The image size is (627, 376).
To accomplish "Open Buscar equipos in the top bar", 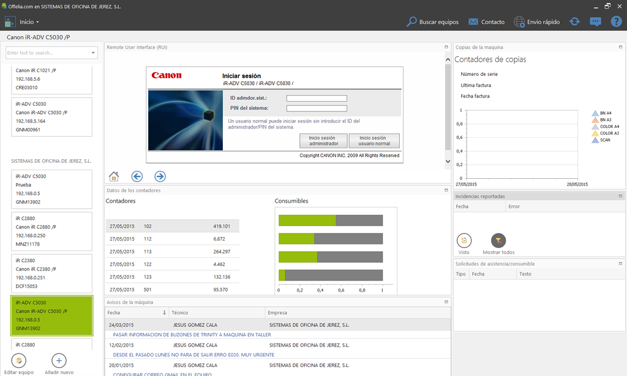I will 433,22.
